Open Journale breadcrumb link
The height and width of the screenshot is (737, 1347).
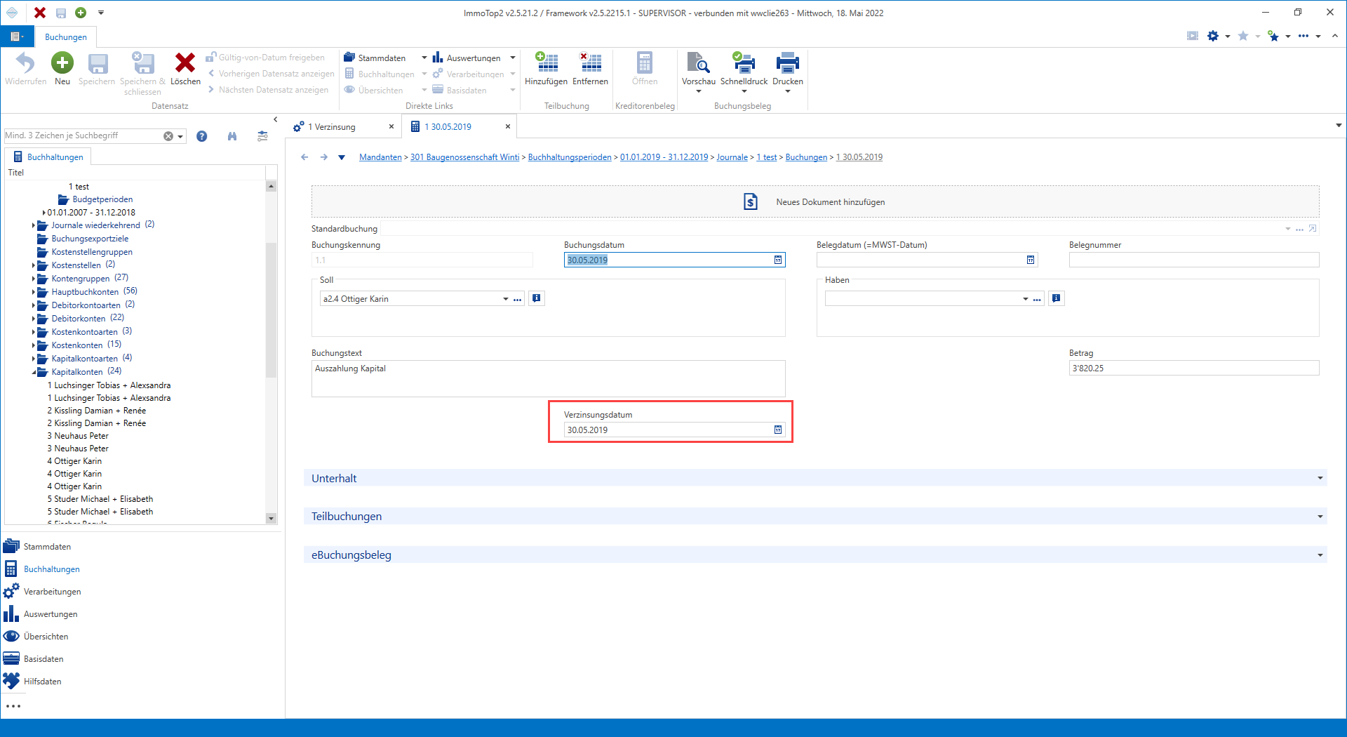[732, 157]
